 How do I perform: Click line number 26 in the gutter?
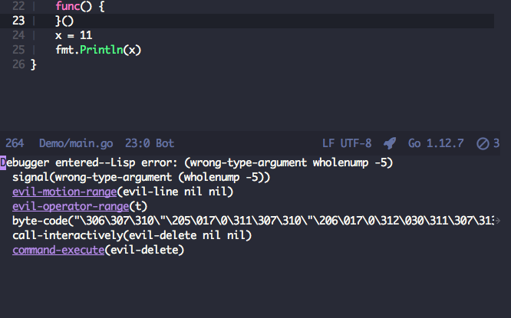[18, 64]
